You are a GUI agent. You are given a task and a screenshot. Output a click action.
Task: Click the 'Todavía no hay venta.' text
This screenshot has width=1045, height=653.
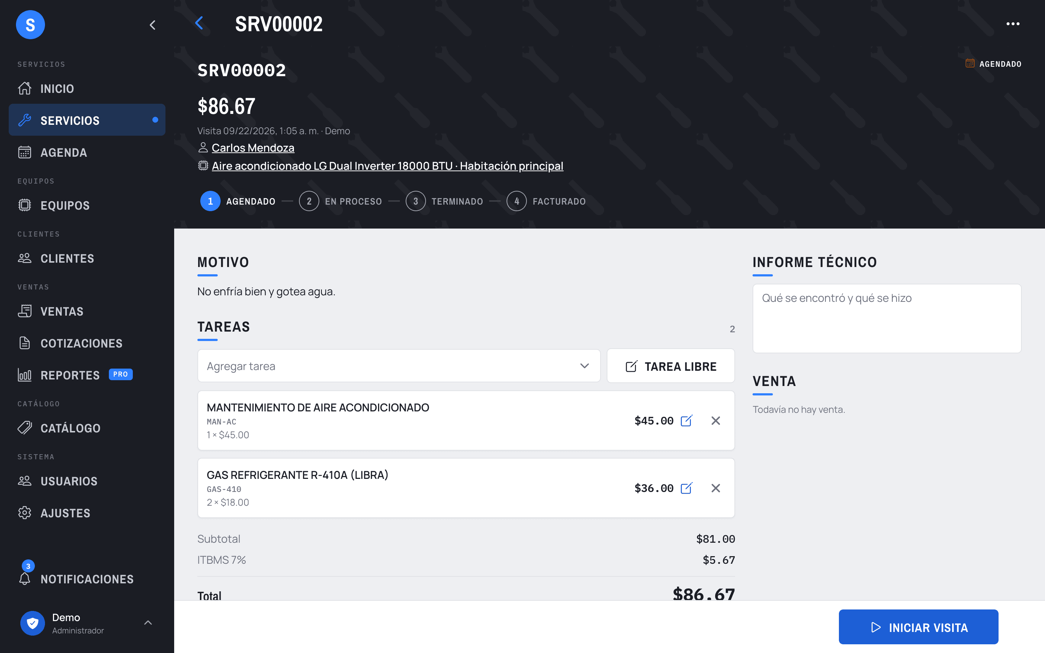pyautogui.click(x=798, y=410)
